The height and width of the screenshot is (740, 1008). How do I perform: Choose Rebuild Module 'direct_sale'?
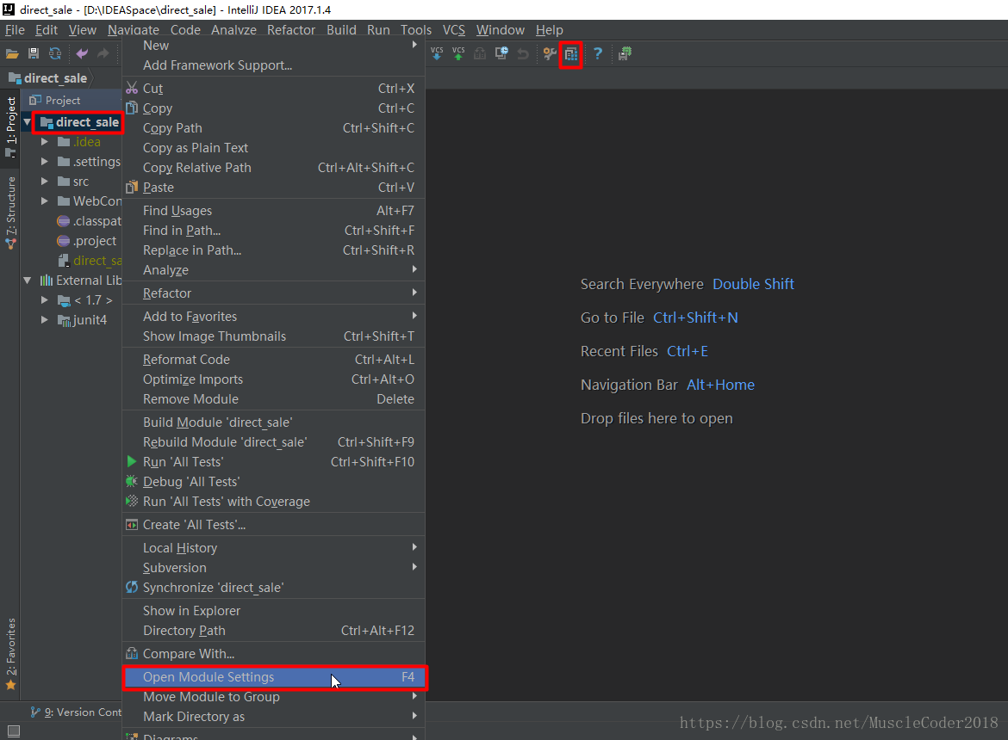click(273, 442)
